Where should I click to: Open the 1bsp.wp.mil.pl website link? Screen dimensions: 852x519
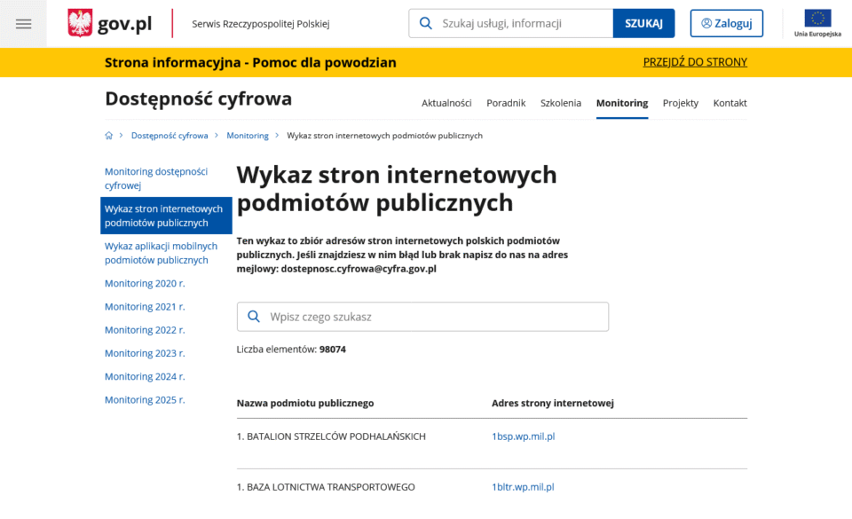[523, 436]
